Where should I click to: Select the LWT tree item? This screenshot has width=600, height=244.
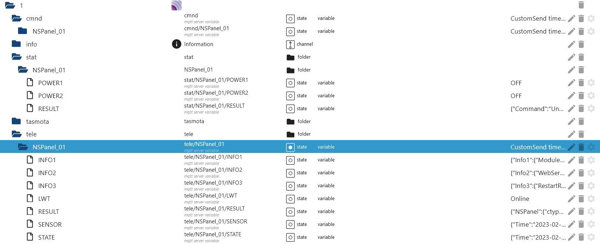[44, 199]
